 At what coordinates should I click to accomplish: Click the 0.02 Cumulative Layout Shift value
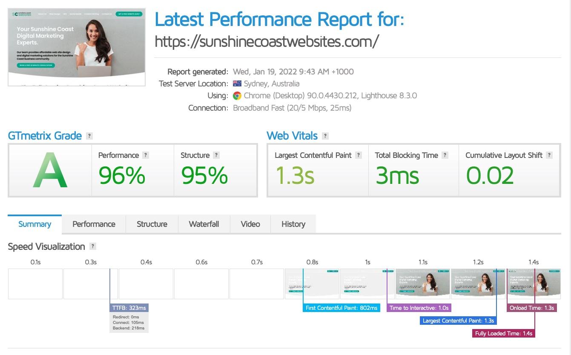(490, 175)
